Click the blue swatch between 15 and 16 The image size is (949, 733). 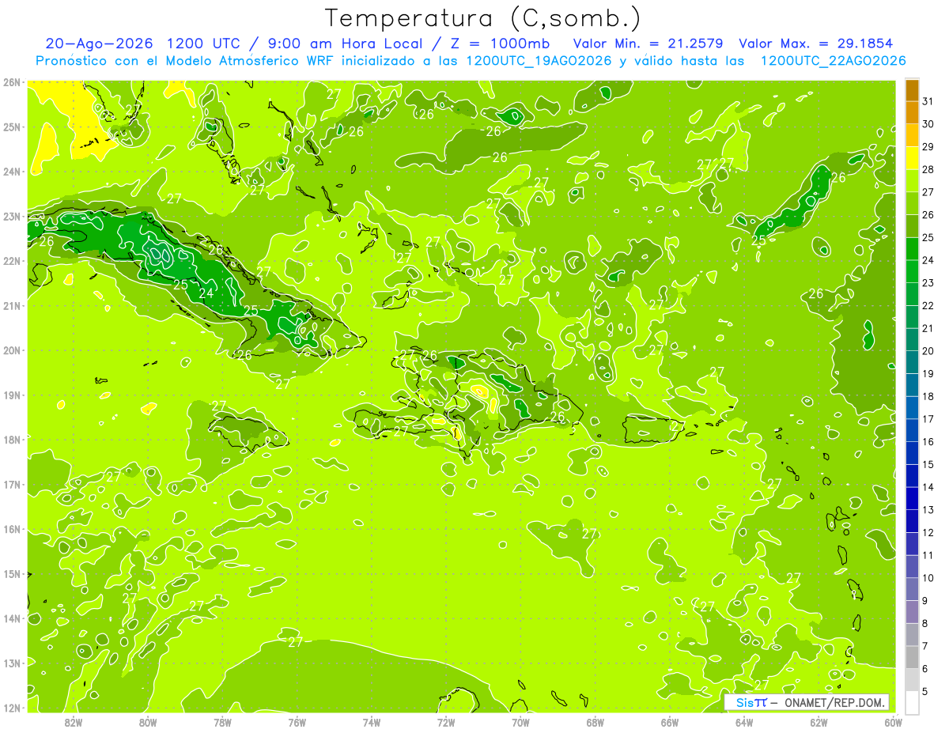(x=913, y=453)
